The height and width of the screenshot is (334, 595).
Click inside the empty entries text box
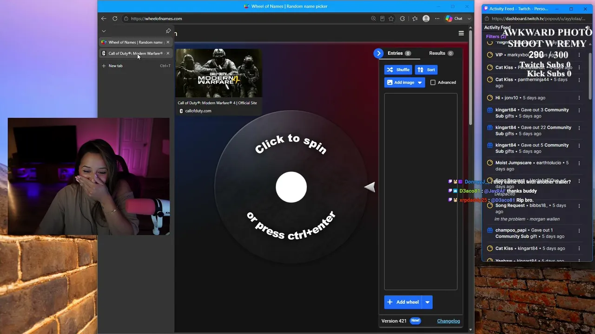pyautogui.click(x=421, y=192)
